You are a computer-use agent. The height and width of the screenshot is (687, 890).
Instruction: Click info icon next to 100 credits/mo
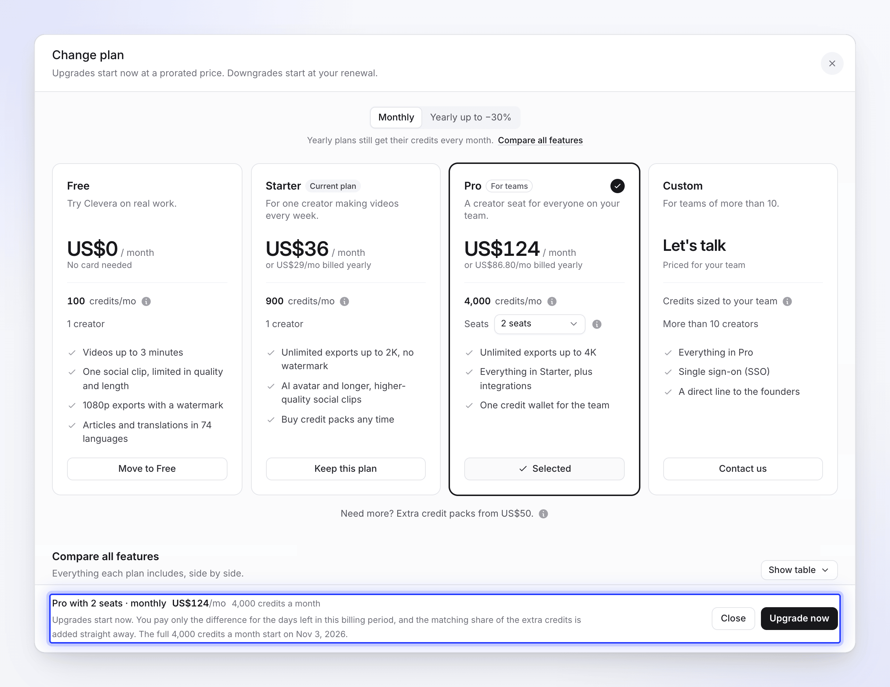[146, 301]
